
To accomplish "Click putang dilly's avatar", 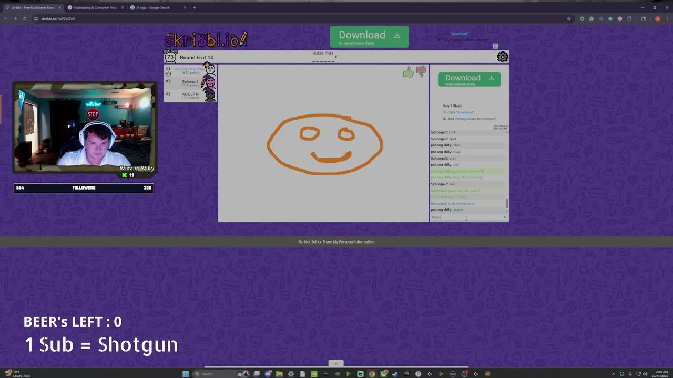I will pyautogui.click(x=209, y=69).
